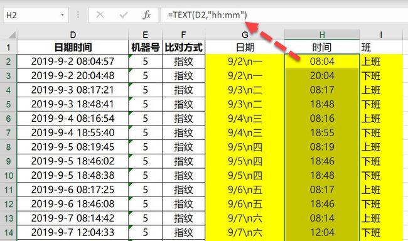Screen dimensions: 408x241
Task: Select cell 2019-9-7 12:04:33
Action: click(x=73, y=232)
